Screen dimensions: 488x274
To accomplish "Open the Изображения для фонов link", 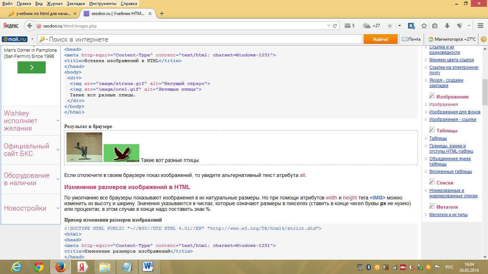I will tap(455, 112).
